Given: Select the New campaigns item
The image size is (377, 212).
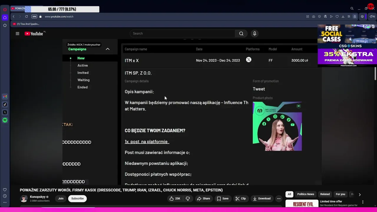Looking at the screenshot, I should click(81, 58).
